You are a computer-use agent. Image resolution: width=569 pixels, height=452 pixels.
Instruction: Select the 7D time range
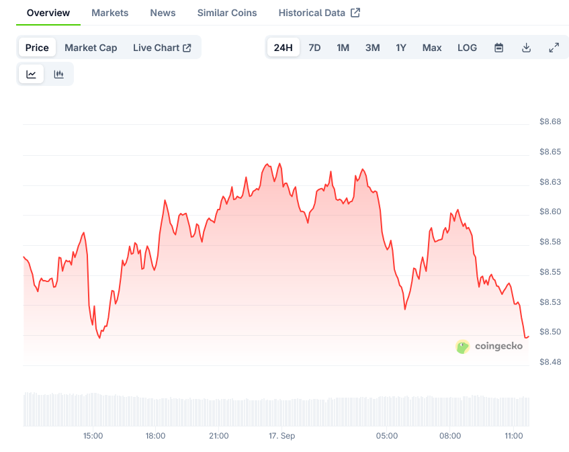(314, 48)
